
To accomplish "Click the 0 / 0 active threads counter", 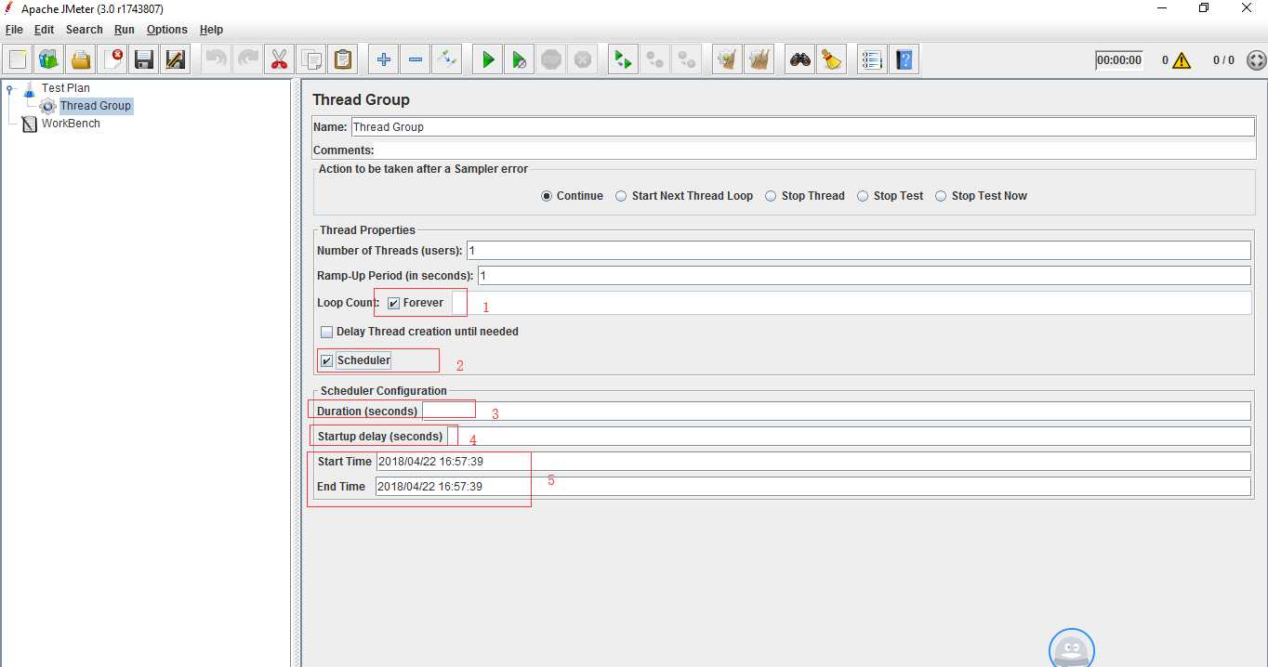I will [x=1223, y=60].
